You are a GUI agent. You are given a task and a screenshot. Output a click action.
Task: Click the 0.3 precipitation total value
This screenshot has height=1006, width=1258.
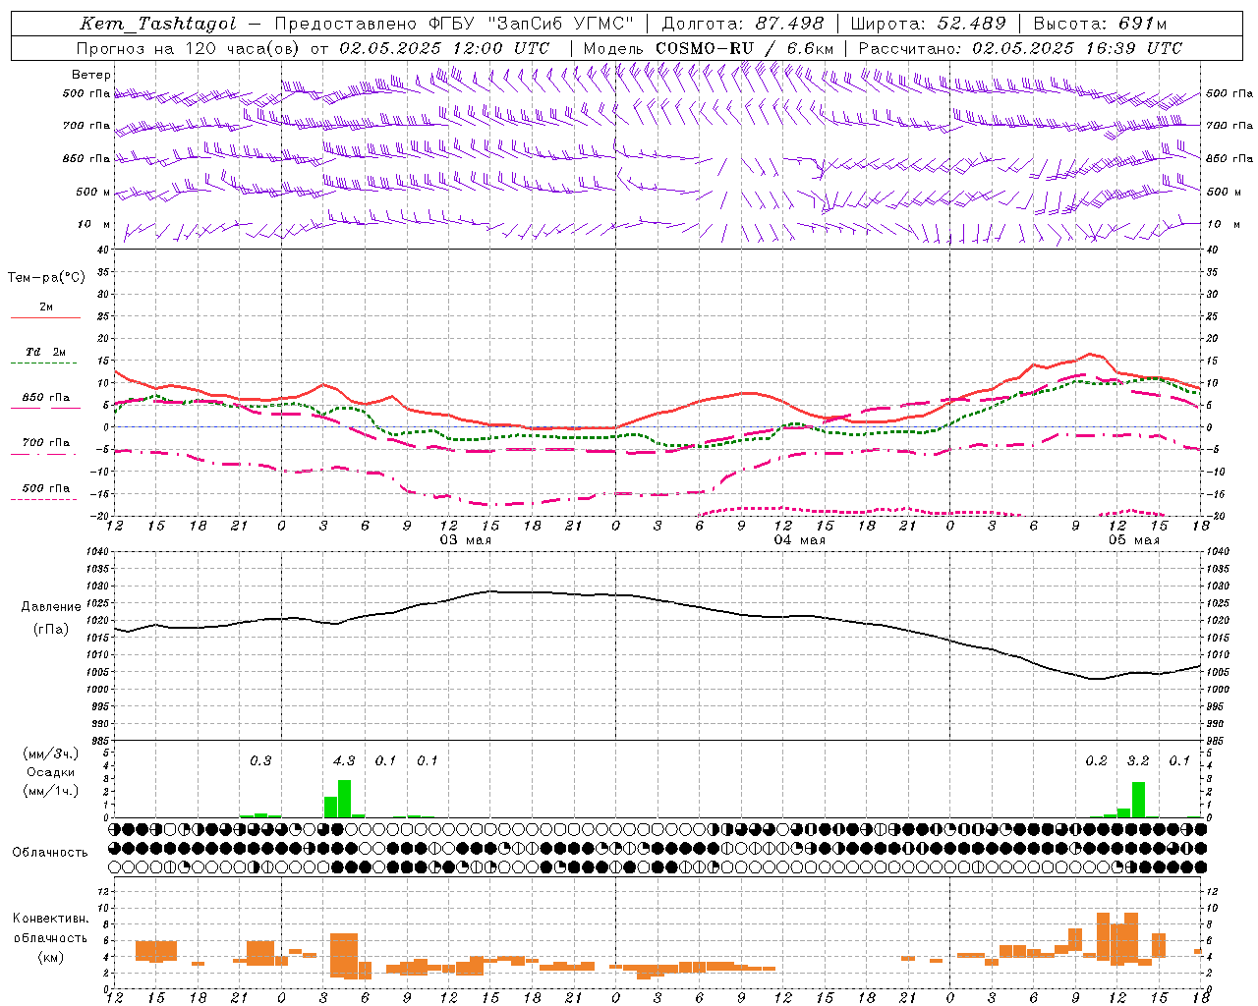[x=260, y=760]
